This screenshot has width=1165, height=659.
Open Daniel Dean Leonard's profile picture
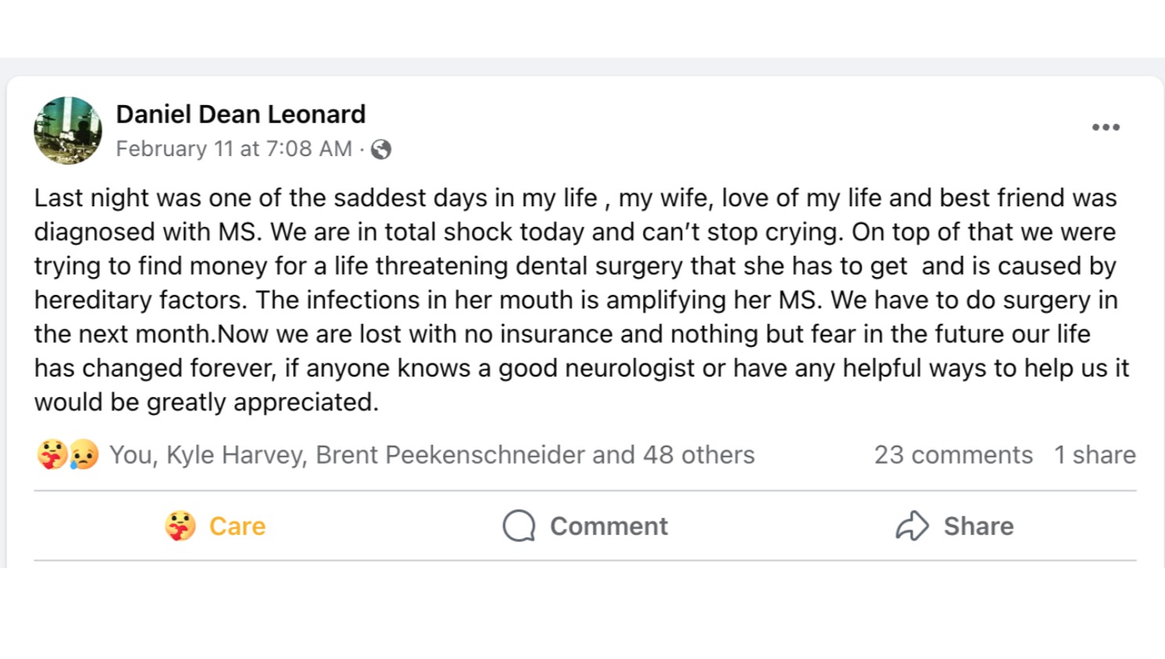[x=67, y=130]
